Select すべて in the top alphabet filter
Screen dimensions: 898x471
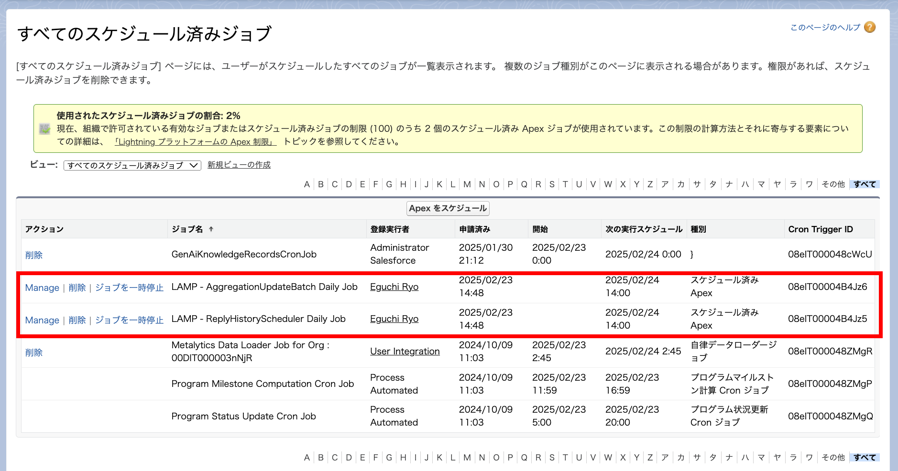pyautogui.click(x=865, y=184)
